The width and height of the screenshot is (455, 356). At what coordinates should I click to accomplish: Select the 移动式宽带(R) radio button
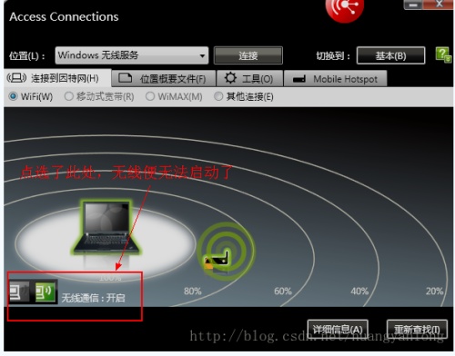pyautogui.click(x=69, y=96)
